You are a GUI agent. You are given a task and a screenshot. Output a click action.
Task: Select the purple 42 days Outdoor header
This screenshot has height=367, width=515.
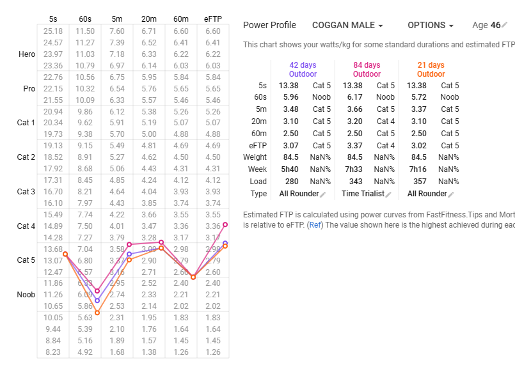click(303, 70)
